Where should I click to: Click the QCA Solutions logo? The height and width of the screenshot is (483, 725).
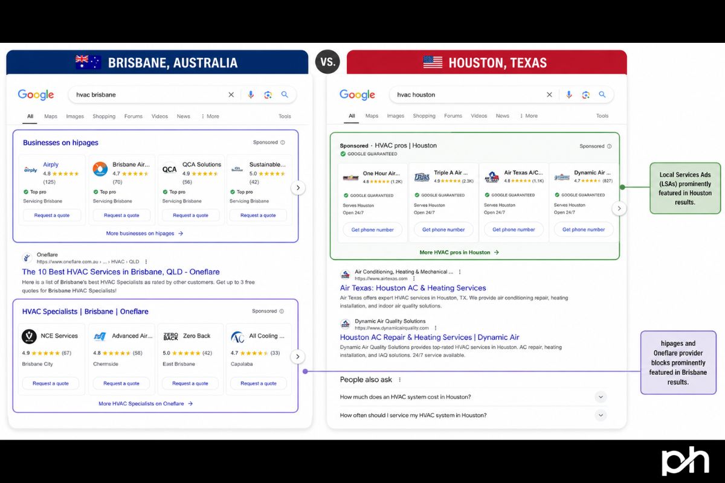pyautogui.click(x=169, y=170)
